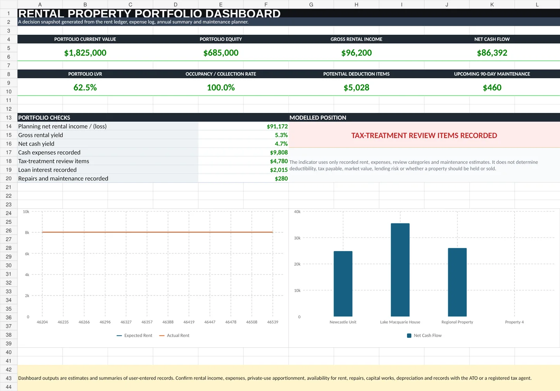Select 'Cash expenses recorded' label

pyautogui.click(x=49, y=152)
